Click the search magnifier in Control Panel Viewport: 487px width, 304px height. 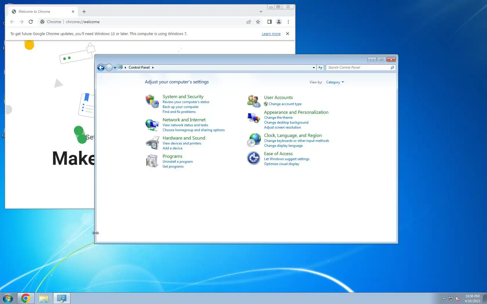click(x=392, y=67)
